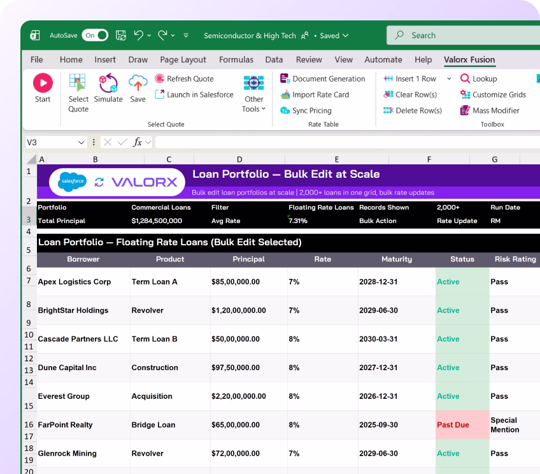
Task: Click the select-all corner triangle of the sheet
Action: [31, 159]
